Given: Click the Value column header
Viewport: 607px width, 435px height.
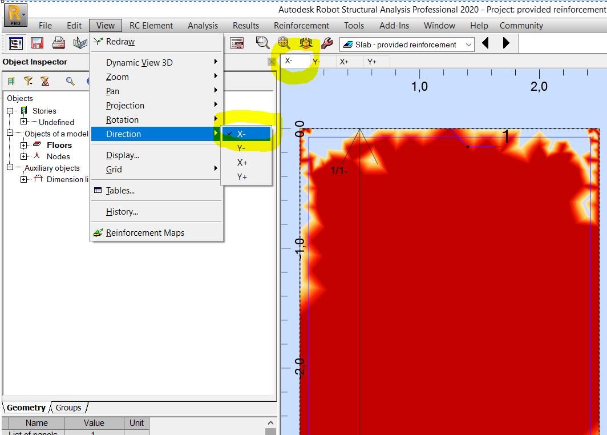Looking at the screenshot, I should pos(94,423).
